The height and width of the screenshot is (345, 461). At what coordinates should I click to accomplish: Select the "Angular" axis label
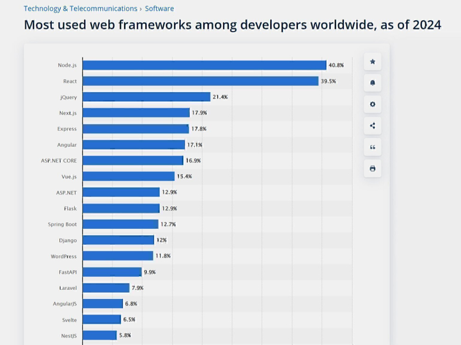pos(67,145)
